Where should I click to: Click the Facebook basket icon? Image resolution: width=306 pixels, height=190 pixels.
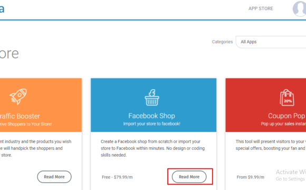pos(152,98)
